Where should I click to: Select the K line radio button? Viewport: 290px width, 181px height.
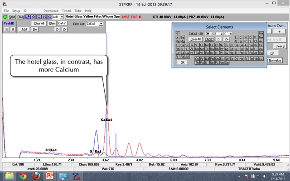pyautogui.click(x=208, y=33)
